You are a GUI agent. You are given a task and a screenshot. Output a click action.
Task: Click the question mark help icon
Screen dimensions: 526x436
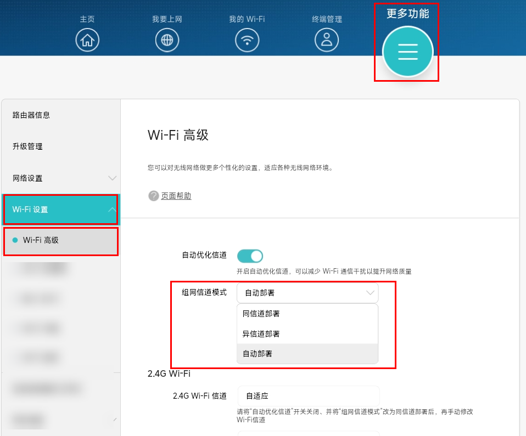(154, 196)
